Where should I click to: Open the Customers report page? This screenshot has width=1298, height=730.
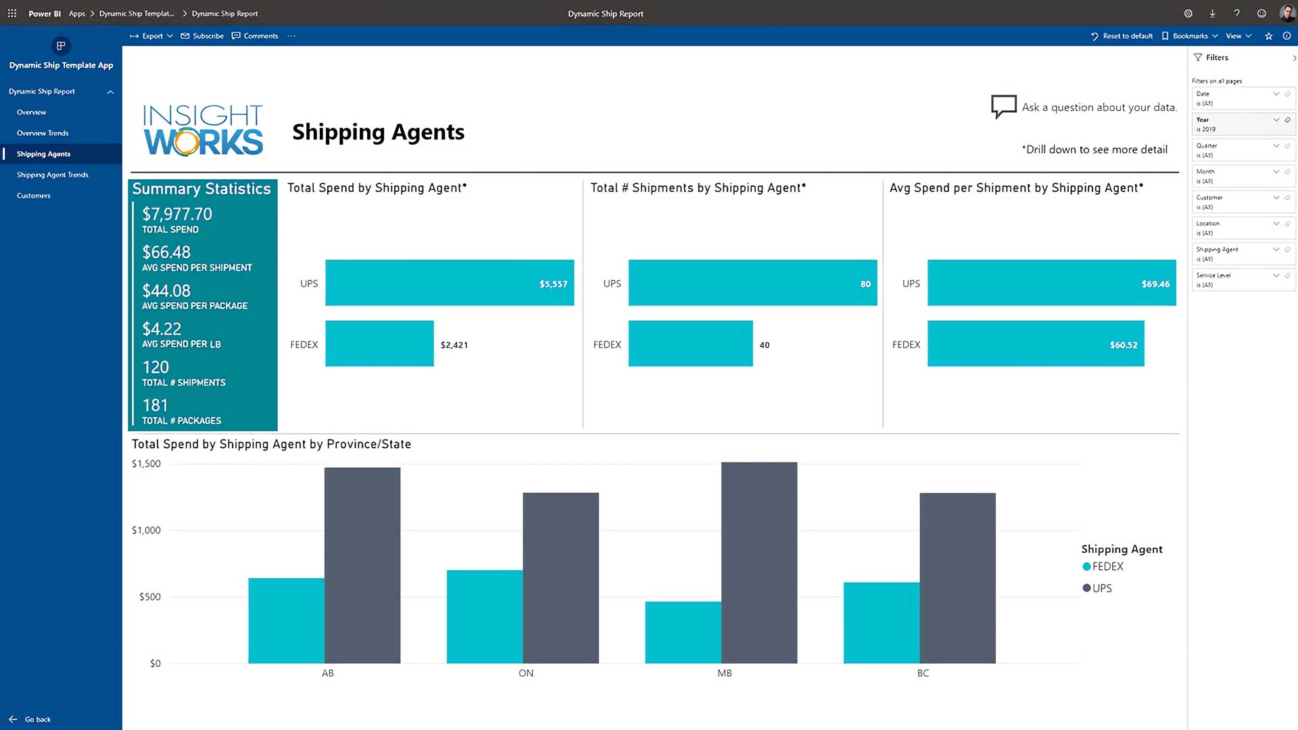(x=34, y=196)
